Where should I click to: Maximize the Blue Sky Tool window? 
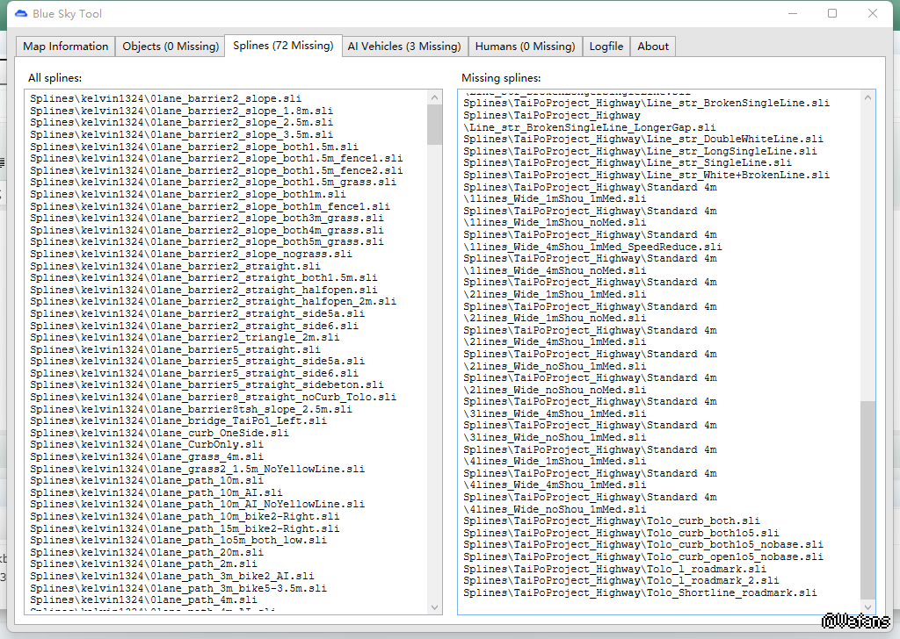[x=832, y=13]
